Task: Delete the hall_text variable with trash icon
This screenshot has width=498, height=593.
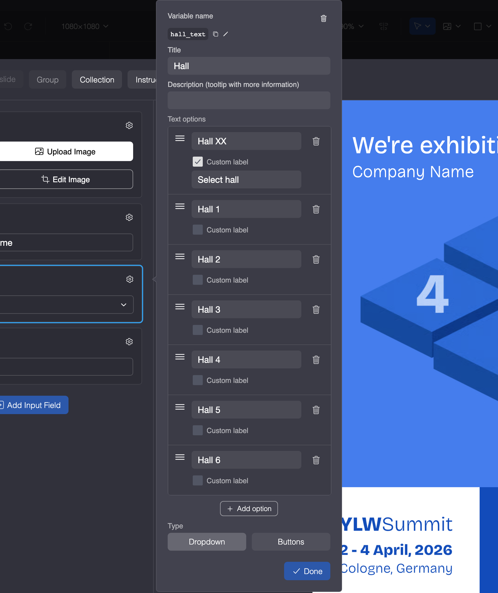Action: pyautogui.click(x=324, y=18)
